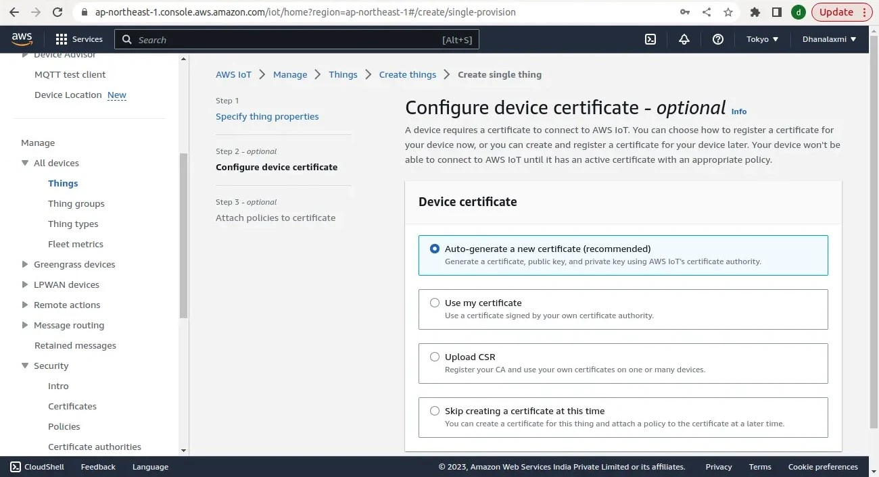Expand the Remote actions section

25,305
